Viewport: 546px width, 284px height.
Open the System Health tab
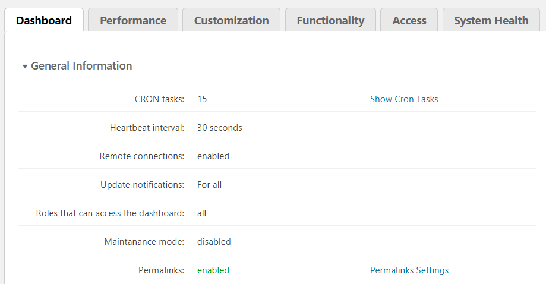point(491,21)
